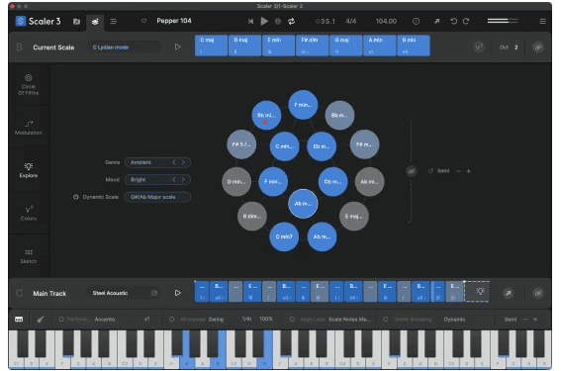This screenshot has height=371, width=561.
Task: Click the Main Track export arrow icon
Action: 508,293
